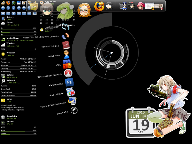Screen dimensions: 192x144
Task: Click the Open folder arrow icon
Action: point(74,110)
